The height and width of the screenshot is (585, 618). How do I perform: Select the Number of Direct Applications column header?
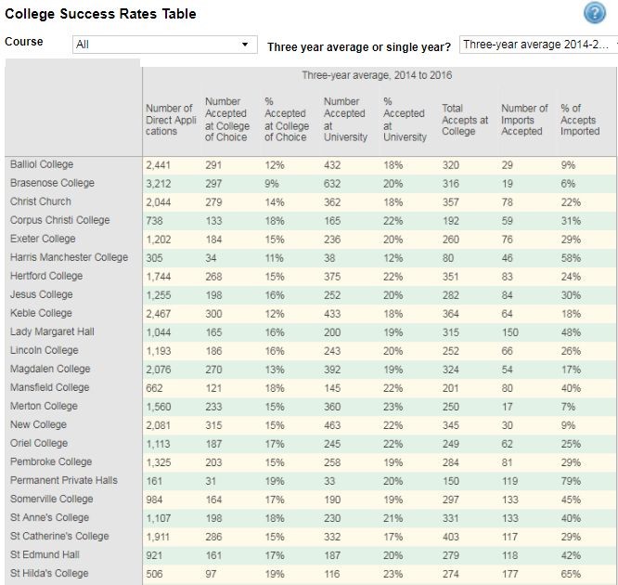click(x=169, y=120)
